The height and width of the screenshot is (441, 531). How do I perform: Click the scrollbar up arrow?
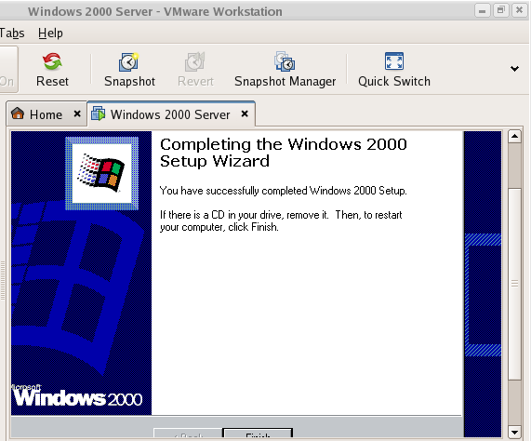coord(515,137)
